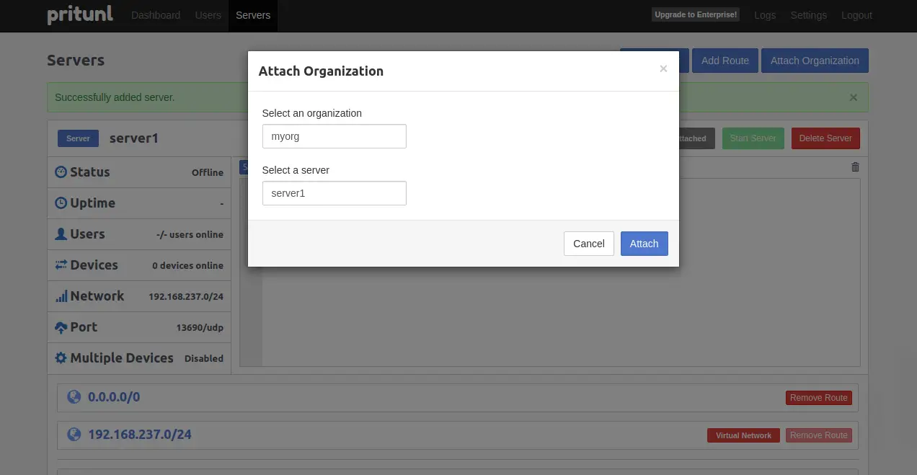
Task: Open Settings from the top bar
Action: [x=808, y=15]
